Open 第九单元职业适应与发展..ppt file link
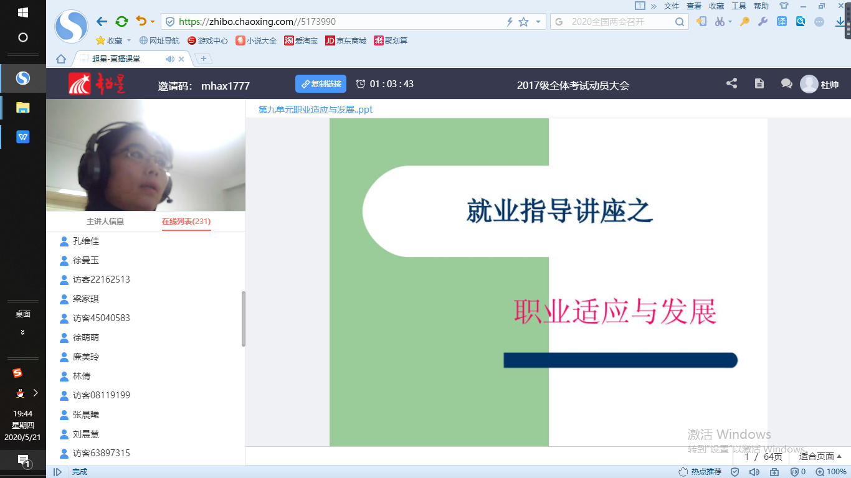This screenshot has height=478, width=851. (x=315, y=110)
